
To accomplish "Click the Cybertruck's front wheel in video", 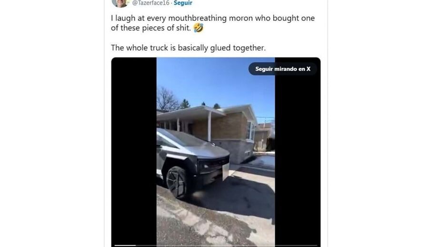I will [177, 182].
